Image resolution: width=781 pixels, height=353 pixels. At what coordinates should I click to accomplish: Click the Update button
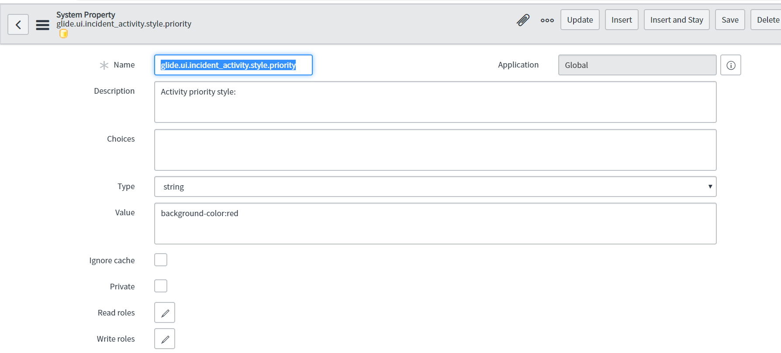(x=580, y=20)
